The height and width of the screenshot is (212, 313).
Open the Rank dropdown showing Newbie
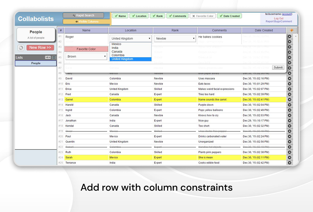[x=175, y=38]
